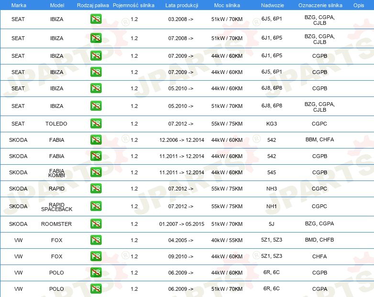This screenshot has width=374, height=297.
Task: Click 6J8, 6P8 in IBIZA 44kW row
Action: 272,88
